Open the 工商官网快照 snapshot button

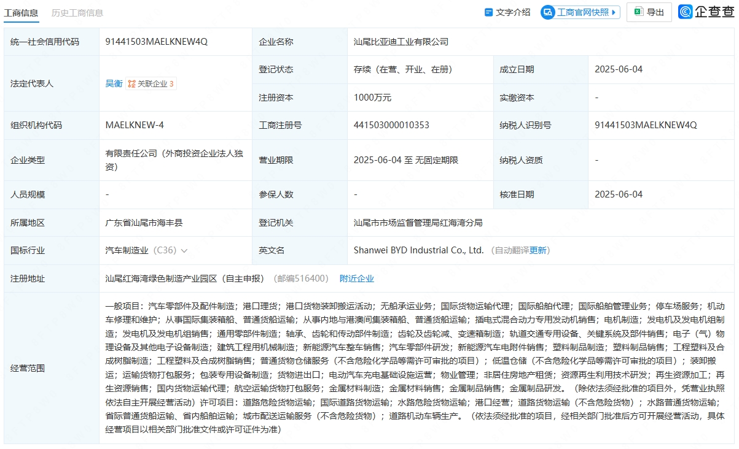click(x=581, y=12)
